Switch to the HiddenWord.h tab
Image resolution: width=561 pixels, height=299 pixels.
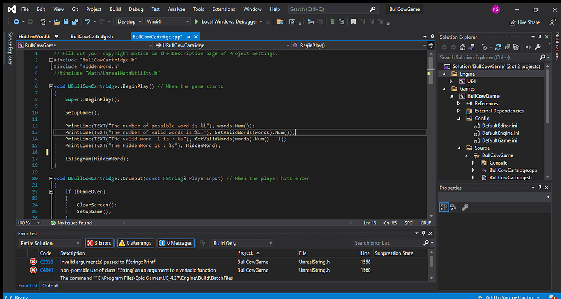[x=35, y=36]
